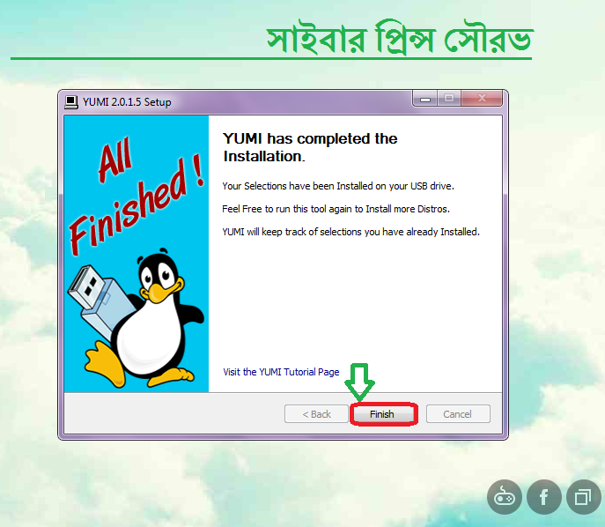Screen dimensions: 605x527
Task: Click the YUMI setup title bar computer icon
Action: pyautogui.click(x=71, y=102)
